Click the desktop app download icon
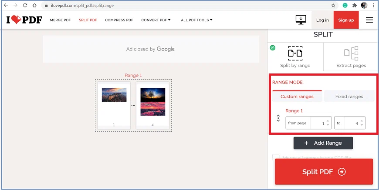This screenshot has height=190, width=379. [x=301, y=20]
